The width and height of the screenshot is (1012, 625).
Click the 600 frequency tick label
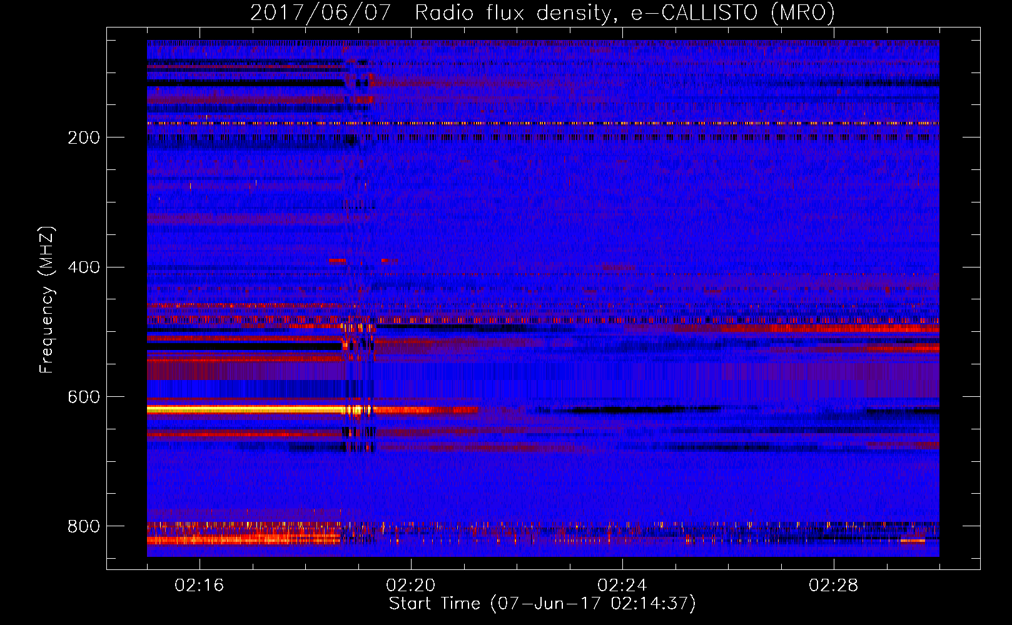click(x=84, y=397)
